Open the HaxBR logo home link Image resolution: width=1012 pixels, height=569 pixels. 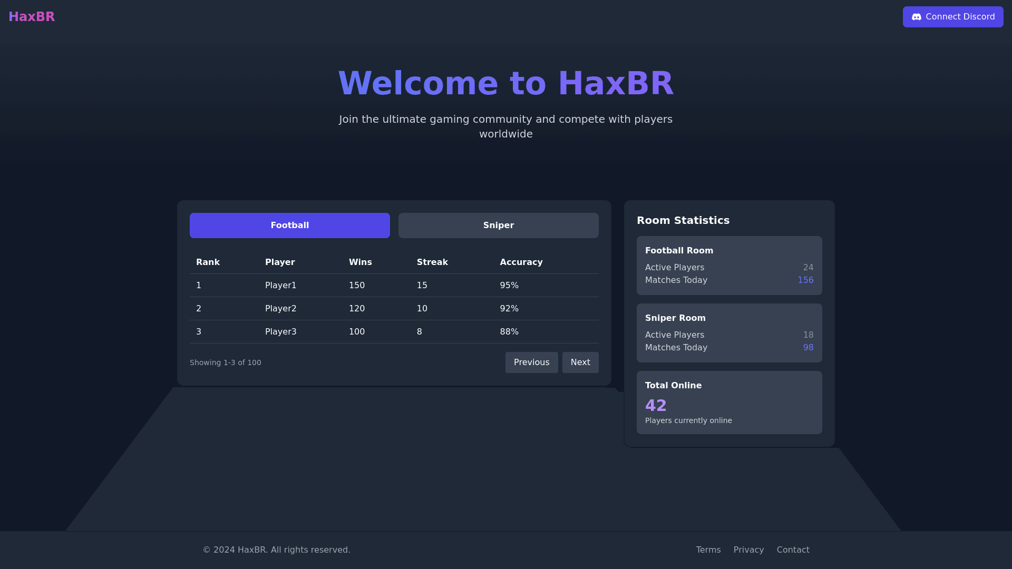[x=32, y=17]
